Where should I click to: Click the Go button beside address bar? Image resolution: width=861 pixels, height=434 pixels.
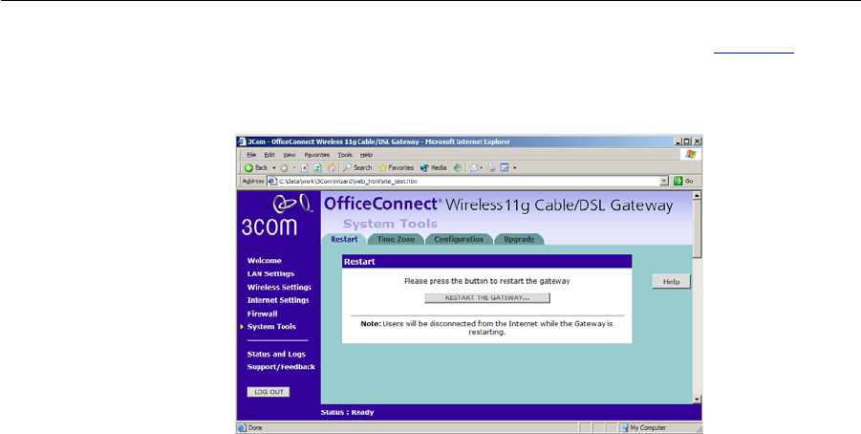pyautogui.click(x=683, y=181)
